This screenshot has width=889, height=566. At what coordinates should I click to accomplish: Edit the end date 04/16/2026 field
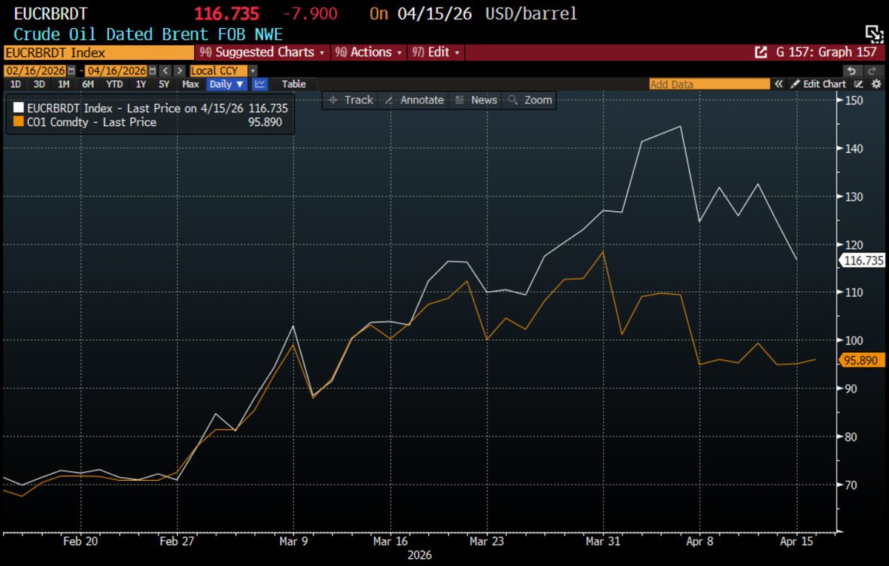pyautogui.click(x=116, y=70)
